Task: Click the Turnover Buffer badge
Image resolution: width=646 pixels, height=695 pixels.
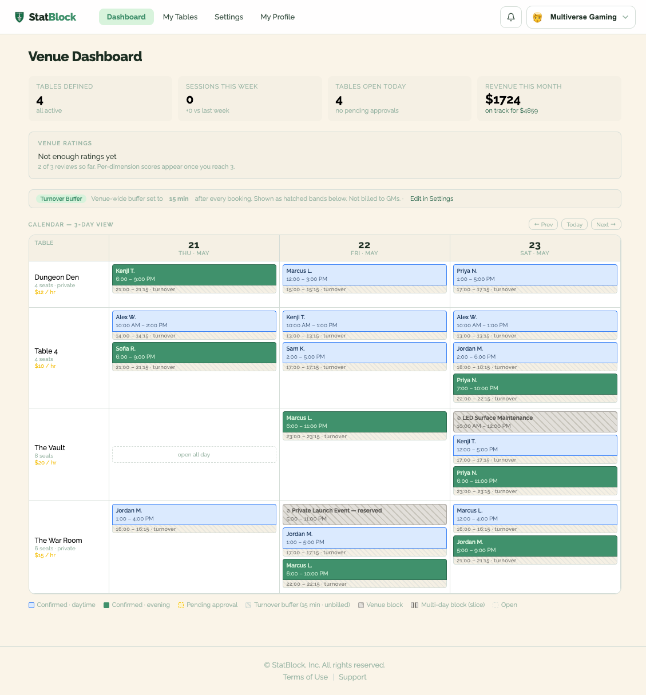Action: pos(61,198)
